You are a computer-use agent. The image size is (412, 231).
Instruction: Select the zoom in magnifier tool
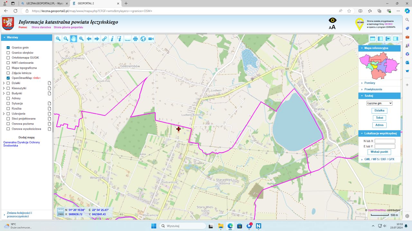coord(58,39)
